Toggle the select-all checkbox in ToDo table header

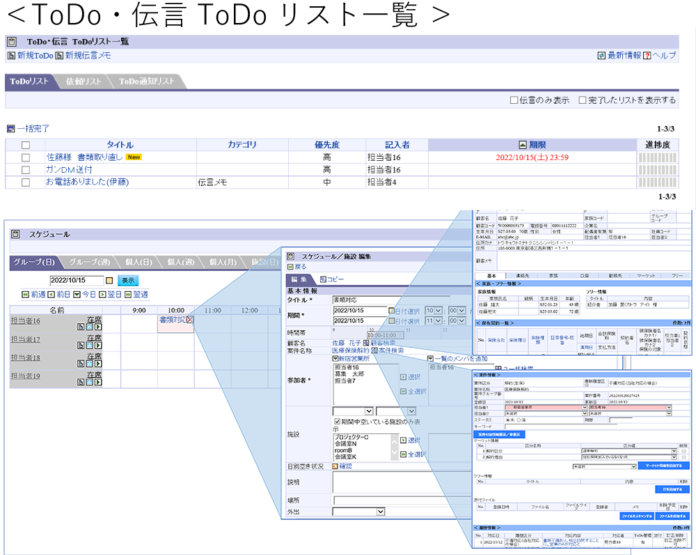tap(26, 145)
